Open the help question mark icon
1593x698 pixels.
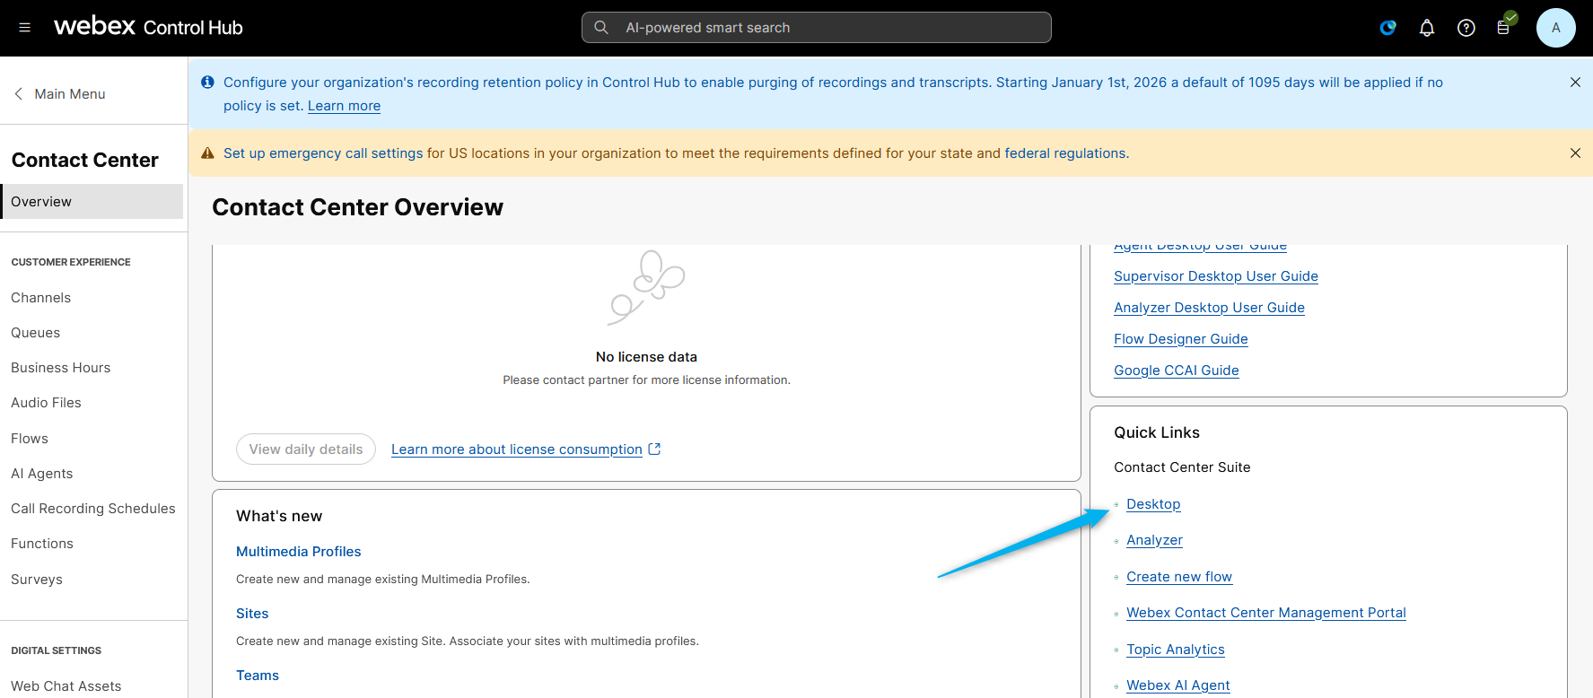coord(1466,28)
